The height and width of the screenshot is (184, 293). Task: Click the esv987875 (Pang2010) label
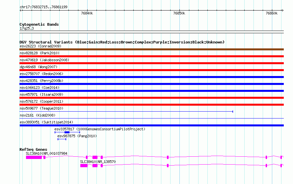(77, 136)
